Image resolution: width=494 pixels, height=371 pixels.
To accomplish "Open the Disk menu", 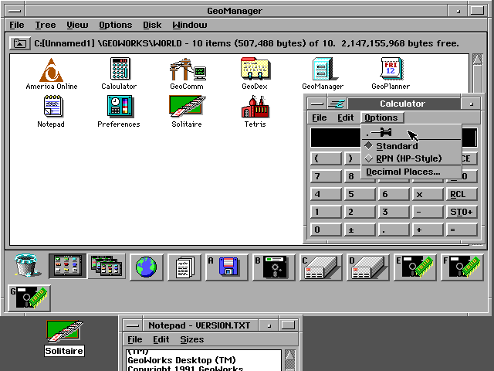I will click(152, 25).
